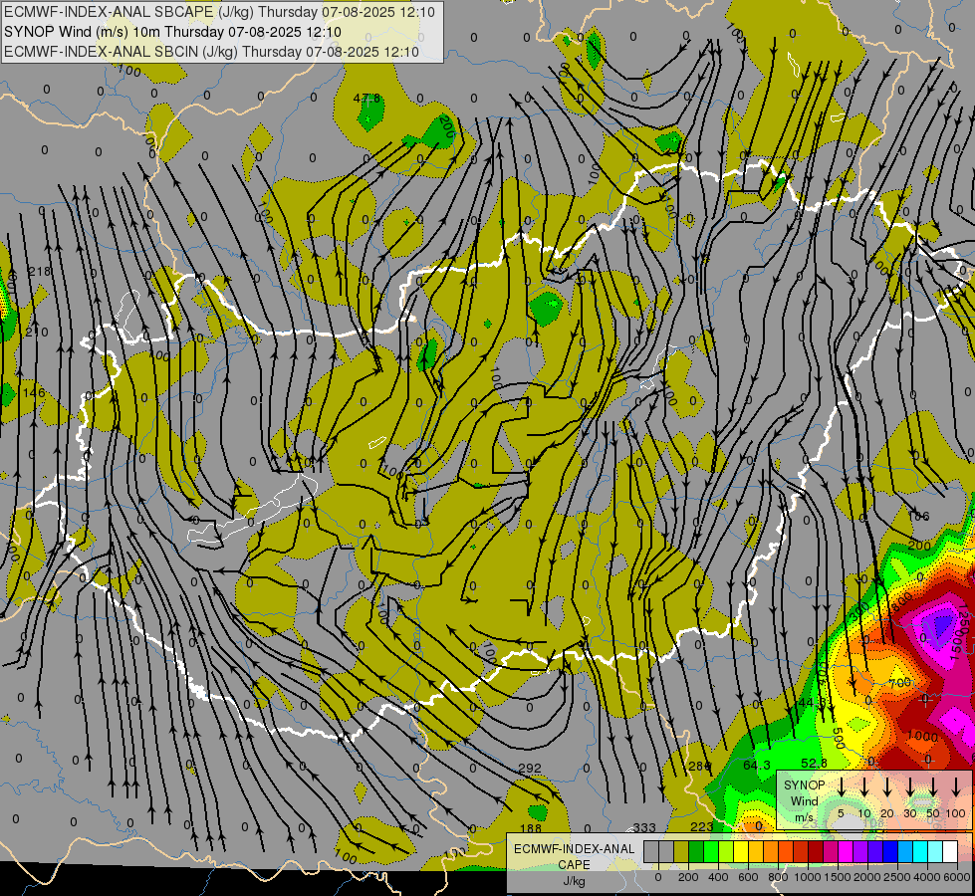Click the 2000 legend tick label
This screenshot has height=896, width=975.
[867, 877]
